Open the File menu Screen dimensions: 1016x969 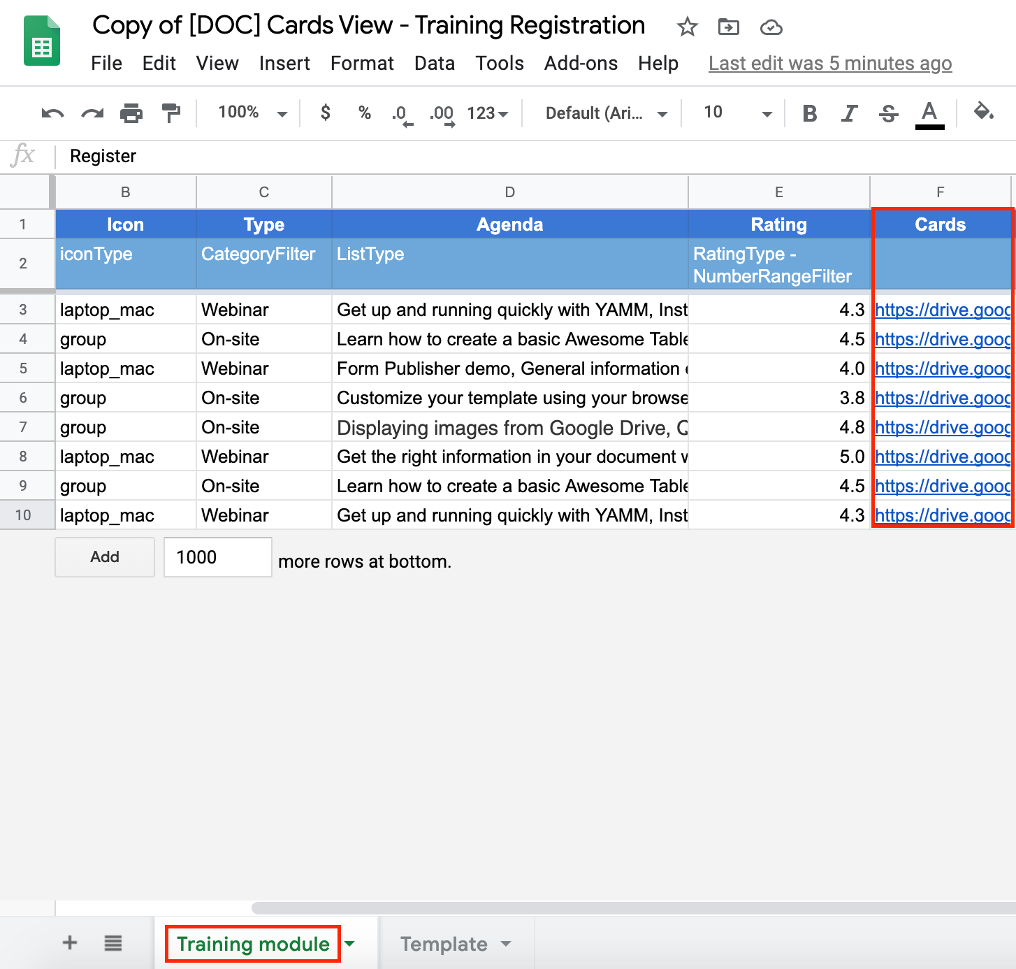point(106,64)
